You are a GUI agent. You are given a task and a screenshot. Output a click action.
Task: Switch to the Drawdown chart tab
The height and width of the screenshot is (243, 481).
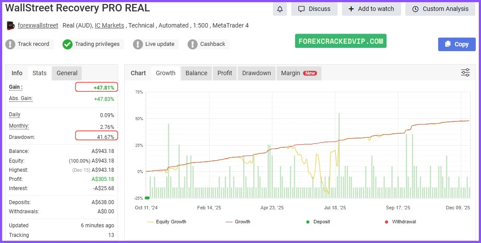coord(256,73)
